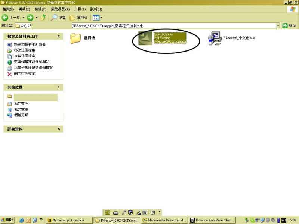Click 將這個檔案重新命名 rename link
The width and height of the screenshot is (299, 224).
pyautogui.click(x=30, y=44)
